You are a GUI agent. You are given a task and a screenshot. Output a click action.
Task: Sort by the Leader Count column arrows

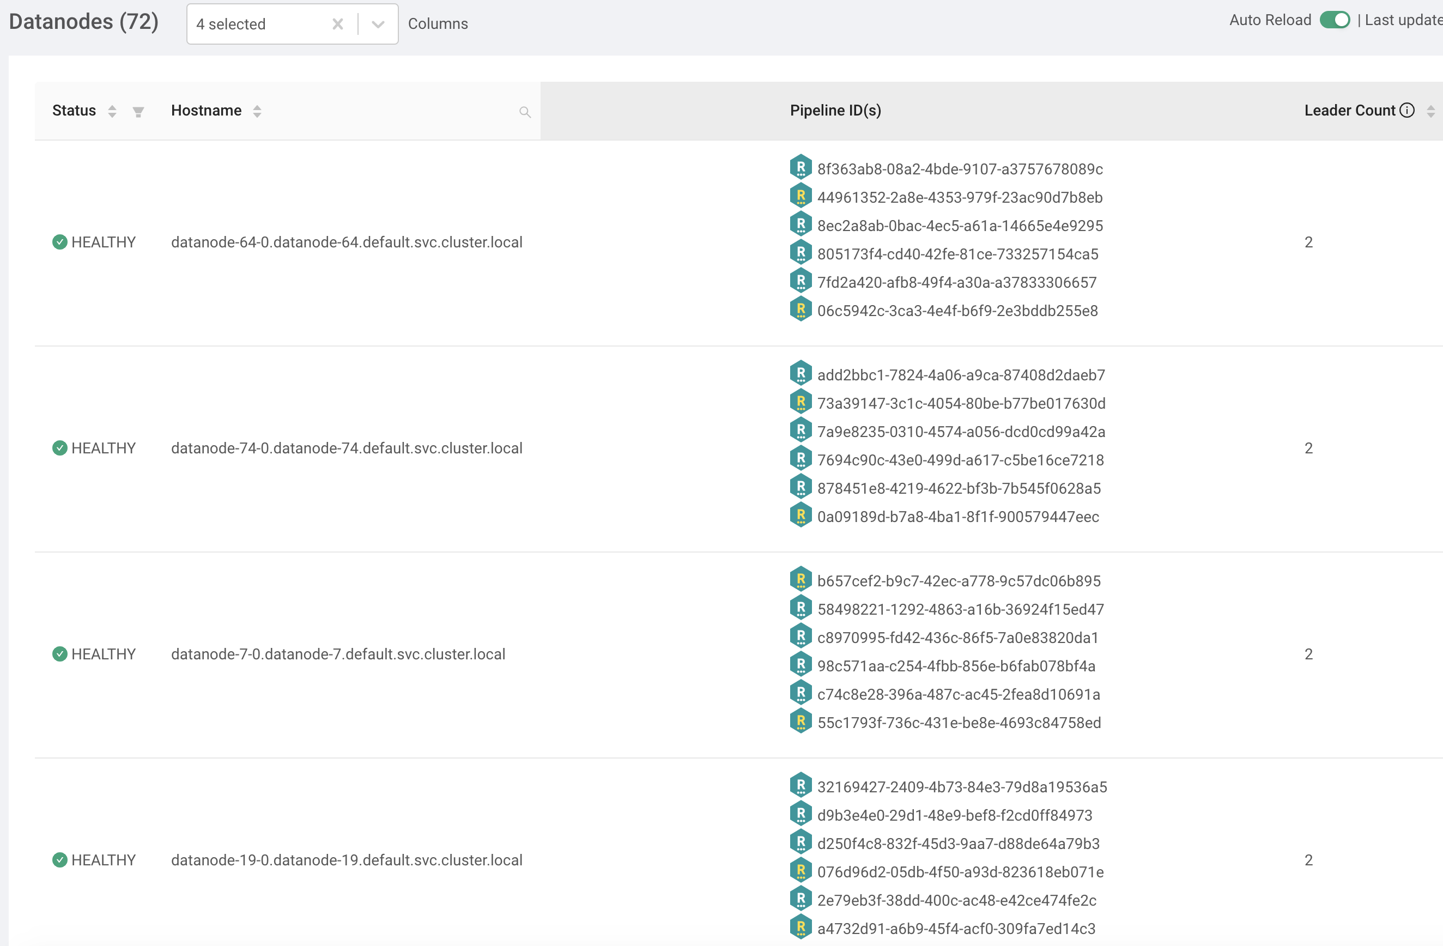coord(1430,111)
